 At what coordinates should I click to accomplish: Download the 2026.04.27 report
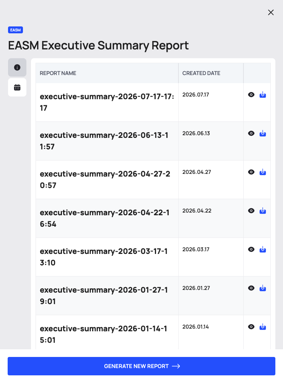[x=262, y=172]
